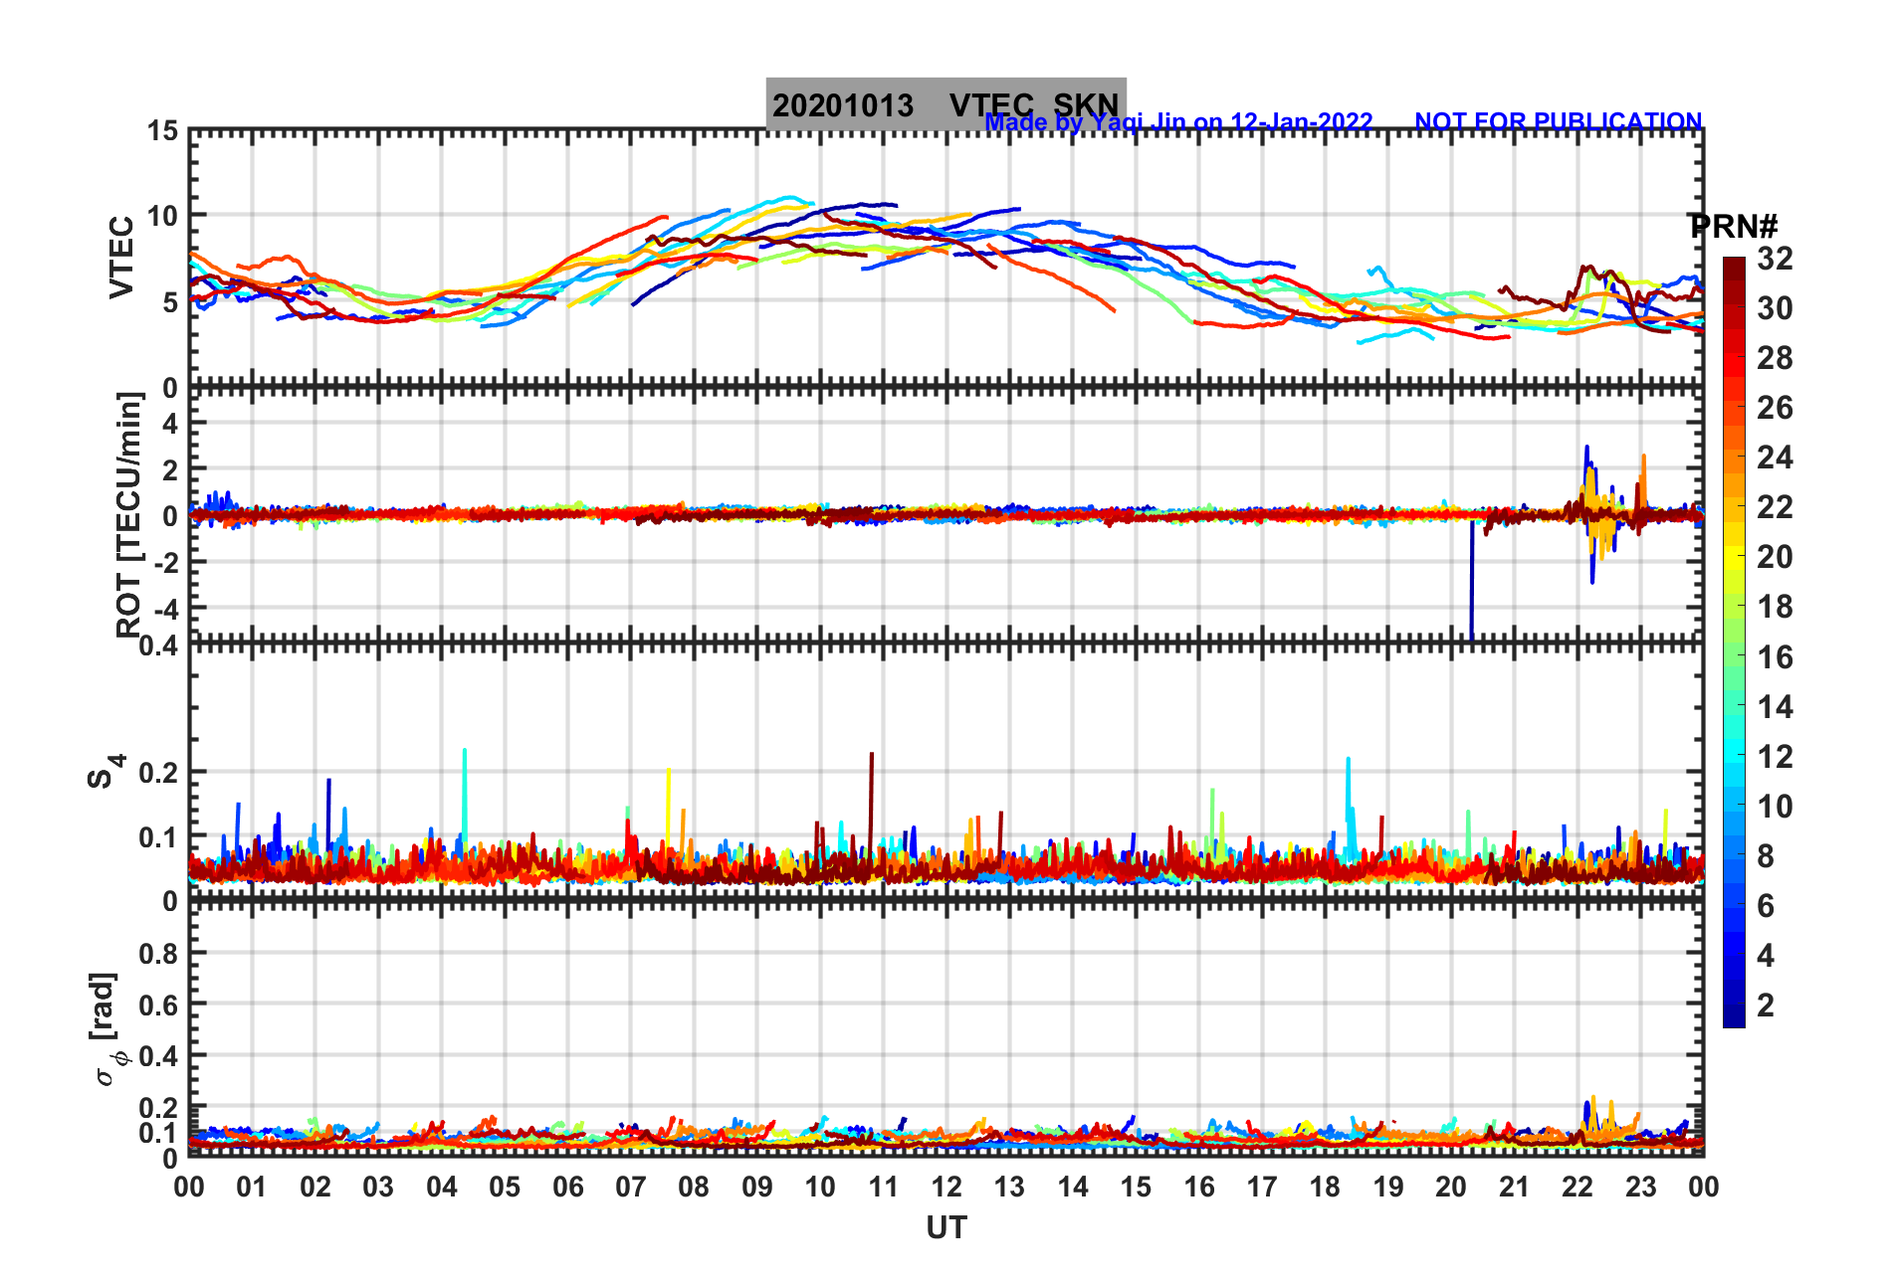Click the ROT negative spike near 20 UT
The width and height of the screenshot is (1893, 1285).
pos(1471,579)
